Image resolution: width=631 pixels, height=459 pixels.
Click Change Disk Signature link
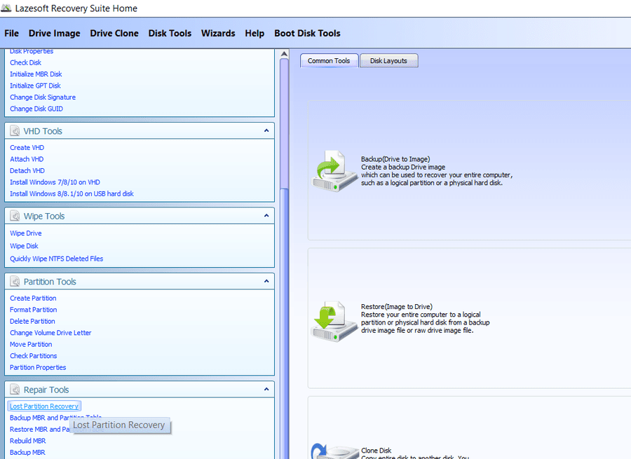tap(43, 97)
